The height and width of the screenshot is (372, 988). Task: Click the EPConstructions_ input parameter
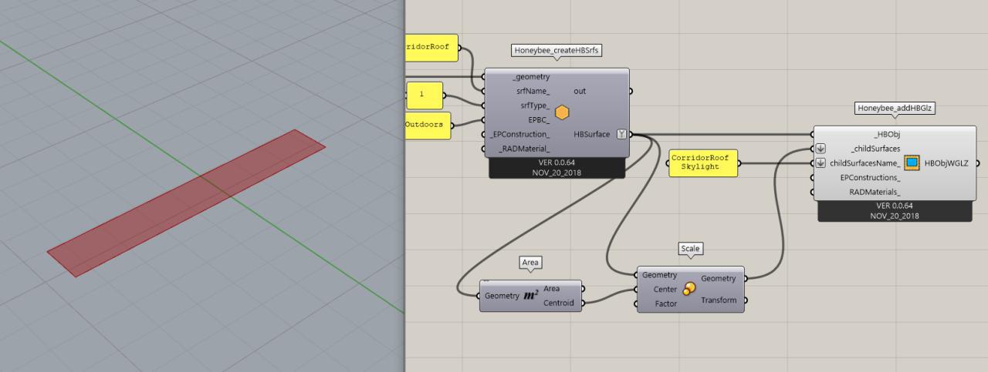[x=869, y=177]
